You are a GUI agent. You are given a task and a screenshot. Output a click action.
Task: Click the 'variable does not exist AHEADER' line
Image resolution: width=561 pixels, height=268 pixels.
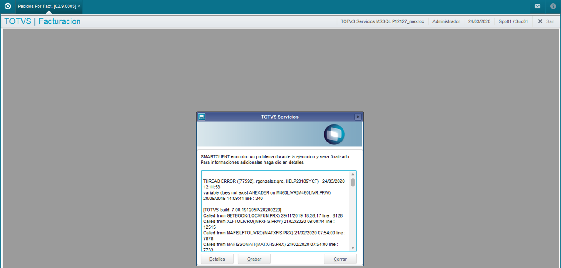click(x=267, y=192)
